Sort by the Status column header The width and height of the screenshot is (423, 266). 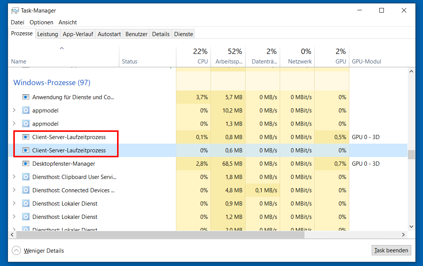click(147, 57)
